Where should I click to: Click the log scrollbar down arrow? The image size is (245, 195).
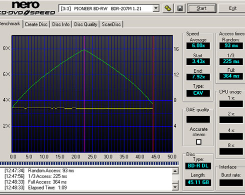[175, 188]
